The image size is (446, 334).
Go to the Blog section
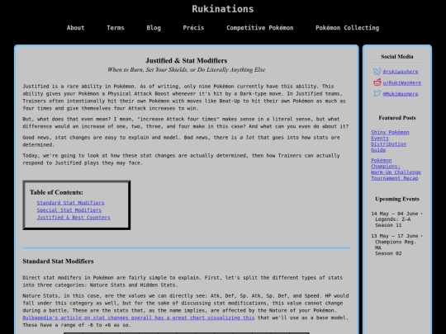154,28
